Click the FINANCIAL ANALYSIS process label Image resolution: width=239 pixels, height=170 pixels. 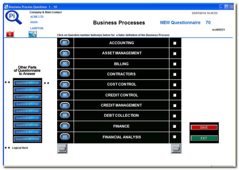[122, 137]
